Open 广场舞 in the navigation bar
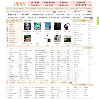The image size is (99, 99). click(x=76, y=9)
